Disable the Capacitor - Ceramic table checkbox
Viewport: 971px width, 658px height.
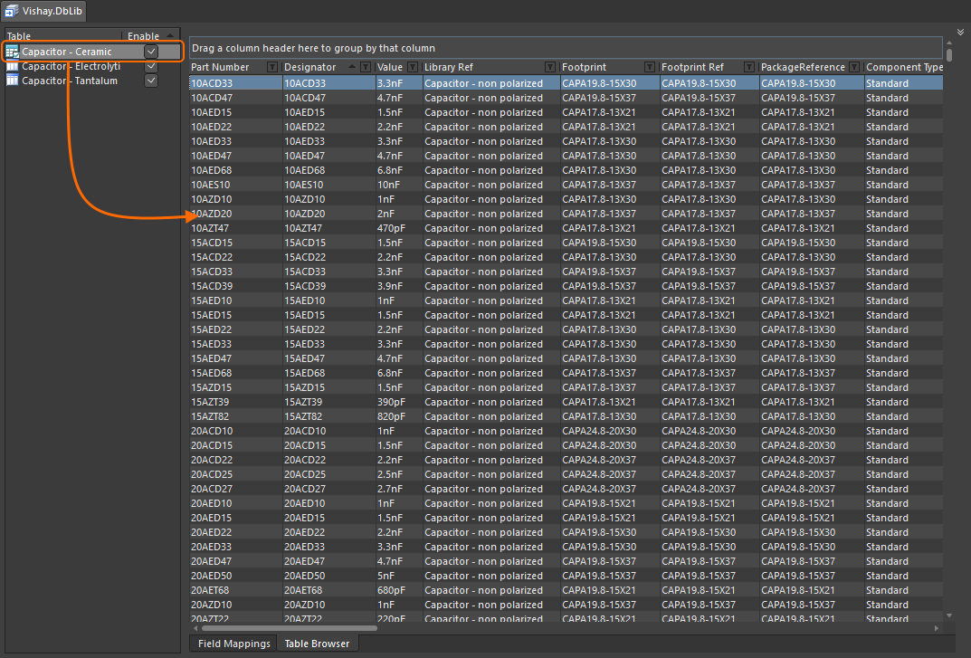[x=151, y=52]
